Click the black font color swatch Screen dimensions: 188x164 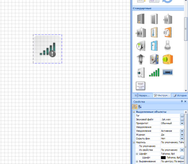pyautogui.click(x=163, y=158)
